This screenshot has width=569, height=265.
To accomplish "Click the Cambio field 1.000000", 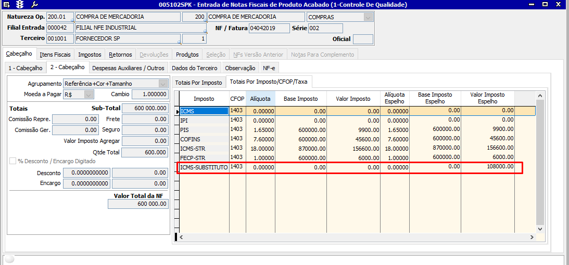I will point(150,94).
